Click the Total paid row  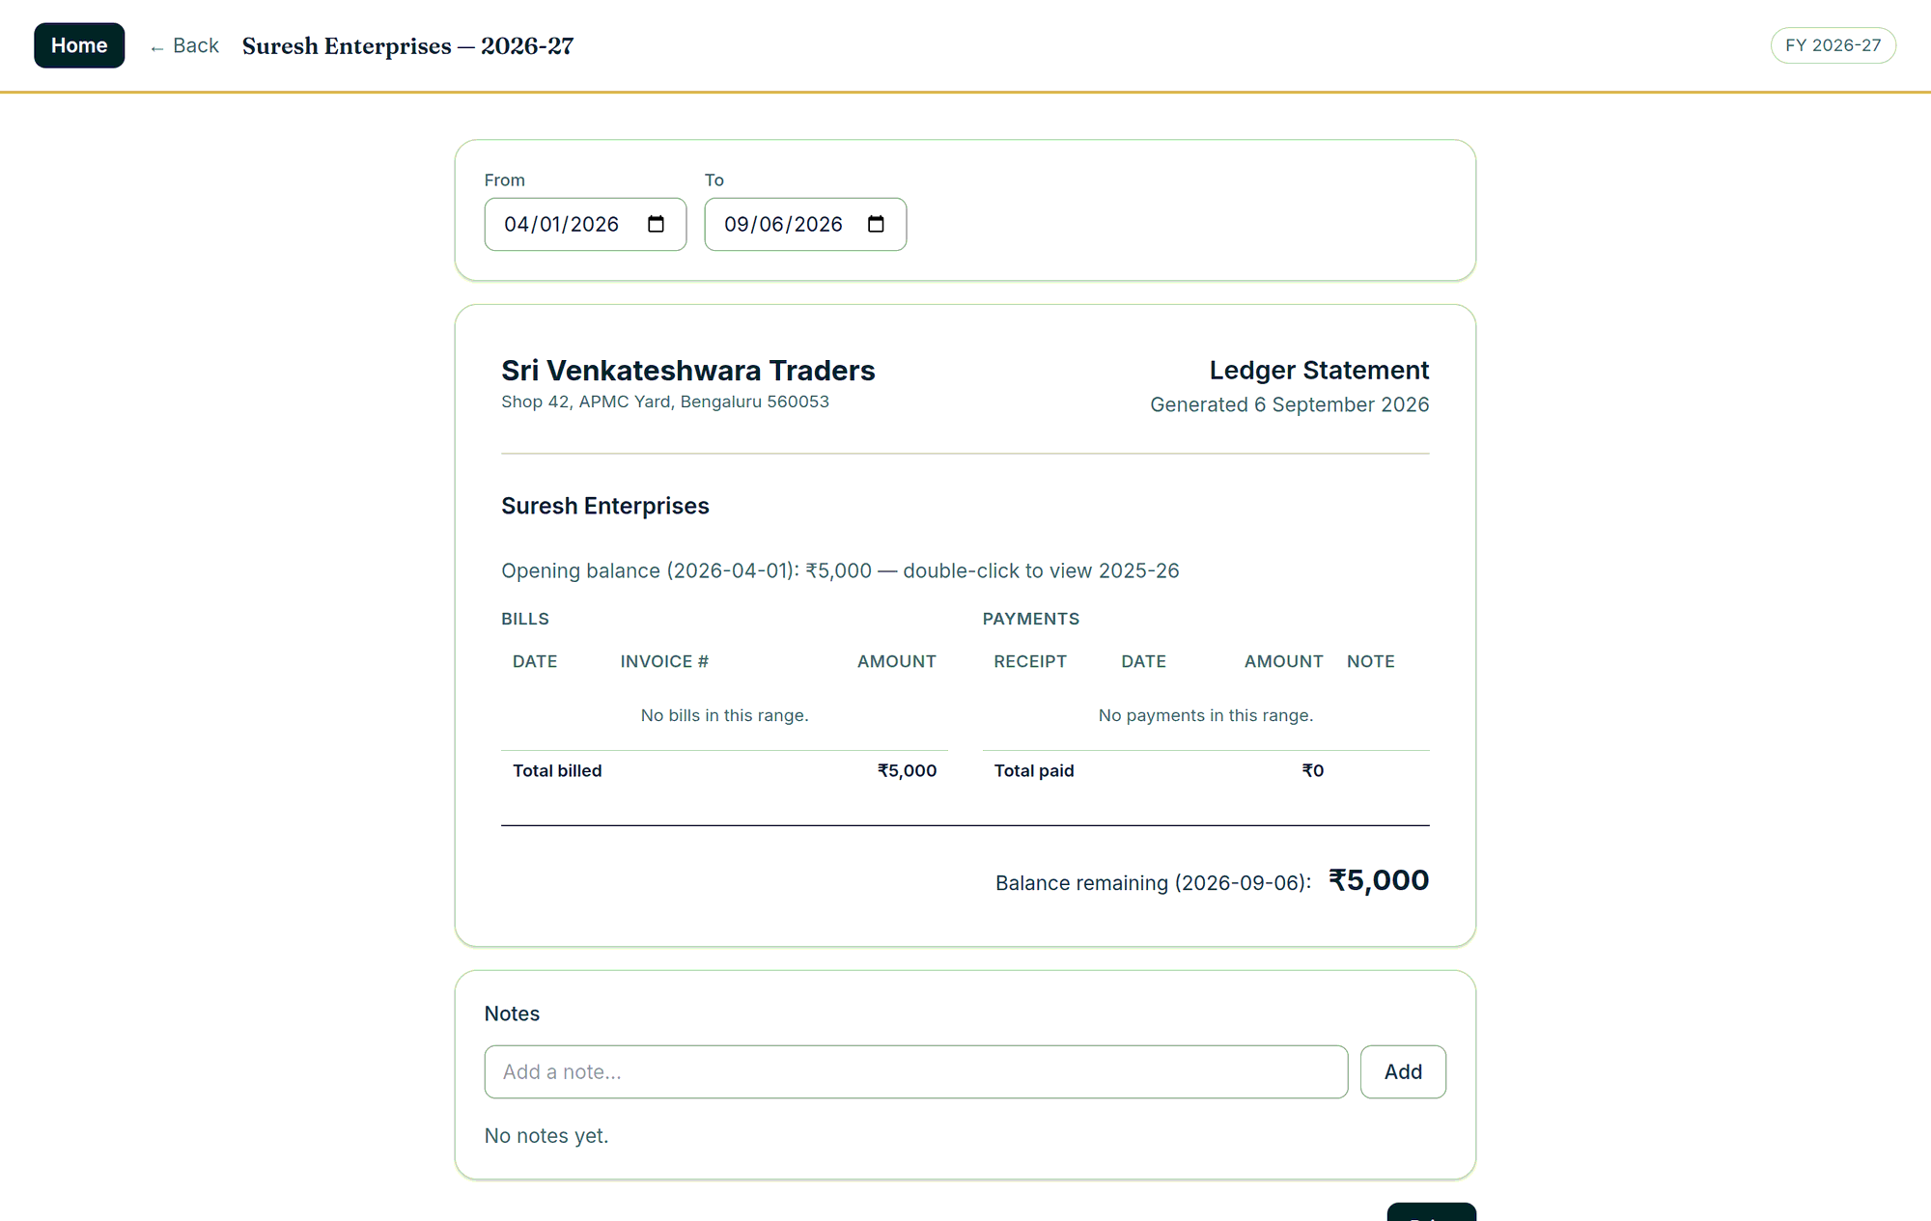point(1206,770)
